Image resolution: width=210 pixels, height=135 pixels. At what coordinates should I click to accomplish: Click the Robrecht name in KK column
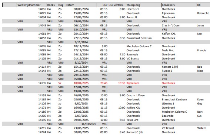tap(203, 13)
